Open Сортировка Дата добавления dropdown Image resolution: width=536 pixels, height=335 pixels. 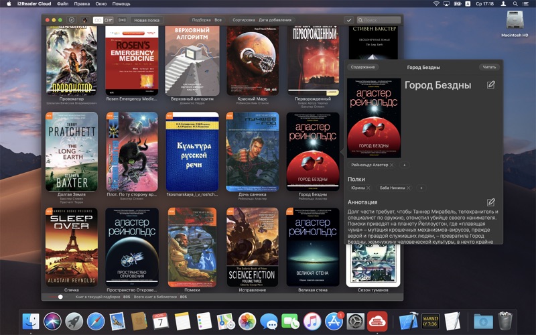click(x=262, y=20)
